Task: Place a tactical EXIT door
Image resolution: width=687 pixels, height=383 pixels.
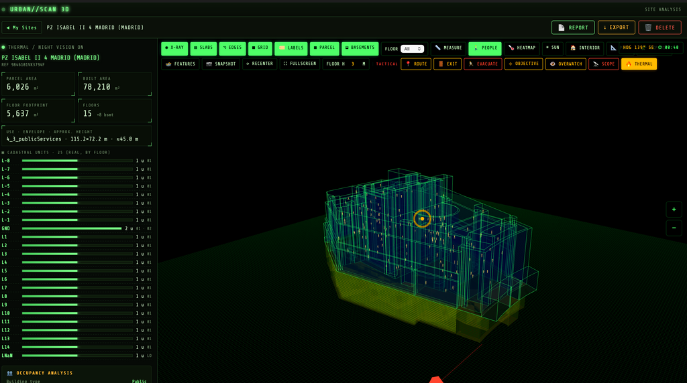Action: (447, 64)
